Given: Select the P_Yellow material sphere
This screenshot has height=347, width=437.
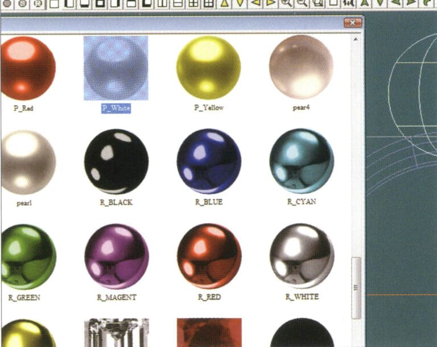Looking at the screenshot, I should 209,68.
